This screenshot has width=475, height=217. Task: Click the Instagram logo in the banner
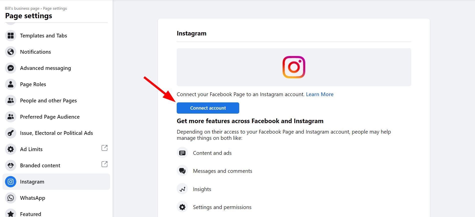pos(294,67)
